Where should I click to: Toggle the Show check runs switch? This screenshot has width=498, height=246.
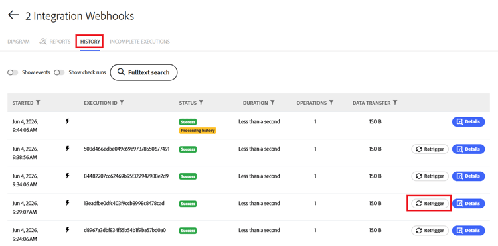pos(59,72)
